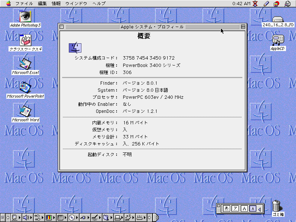Open the two-switches Control Strip module
Image resolution: width=296 pixels, height=222 pixels.
[x=38, y=218]
